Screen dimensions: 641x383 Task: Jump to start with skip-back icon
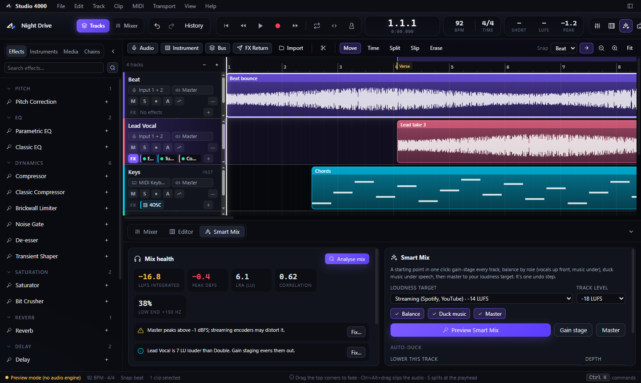226,26
